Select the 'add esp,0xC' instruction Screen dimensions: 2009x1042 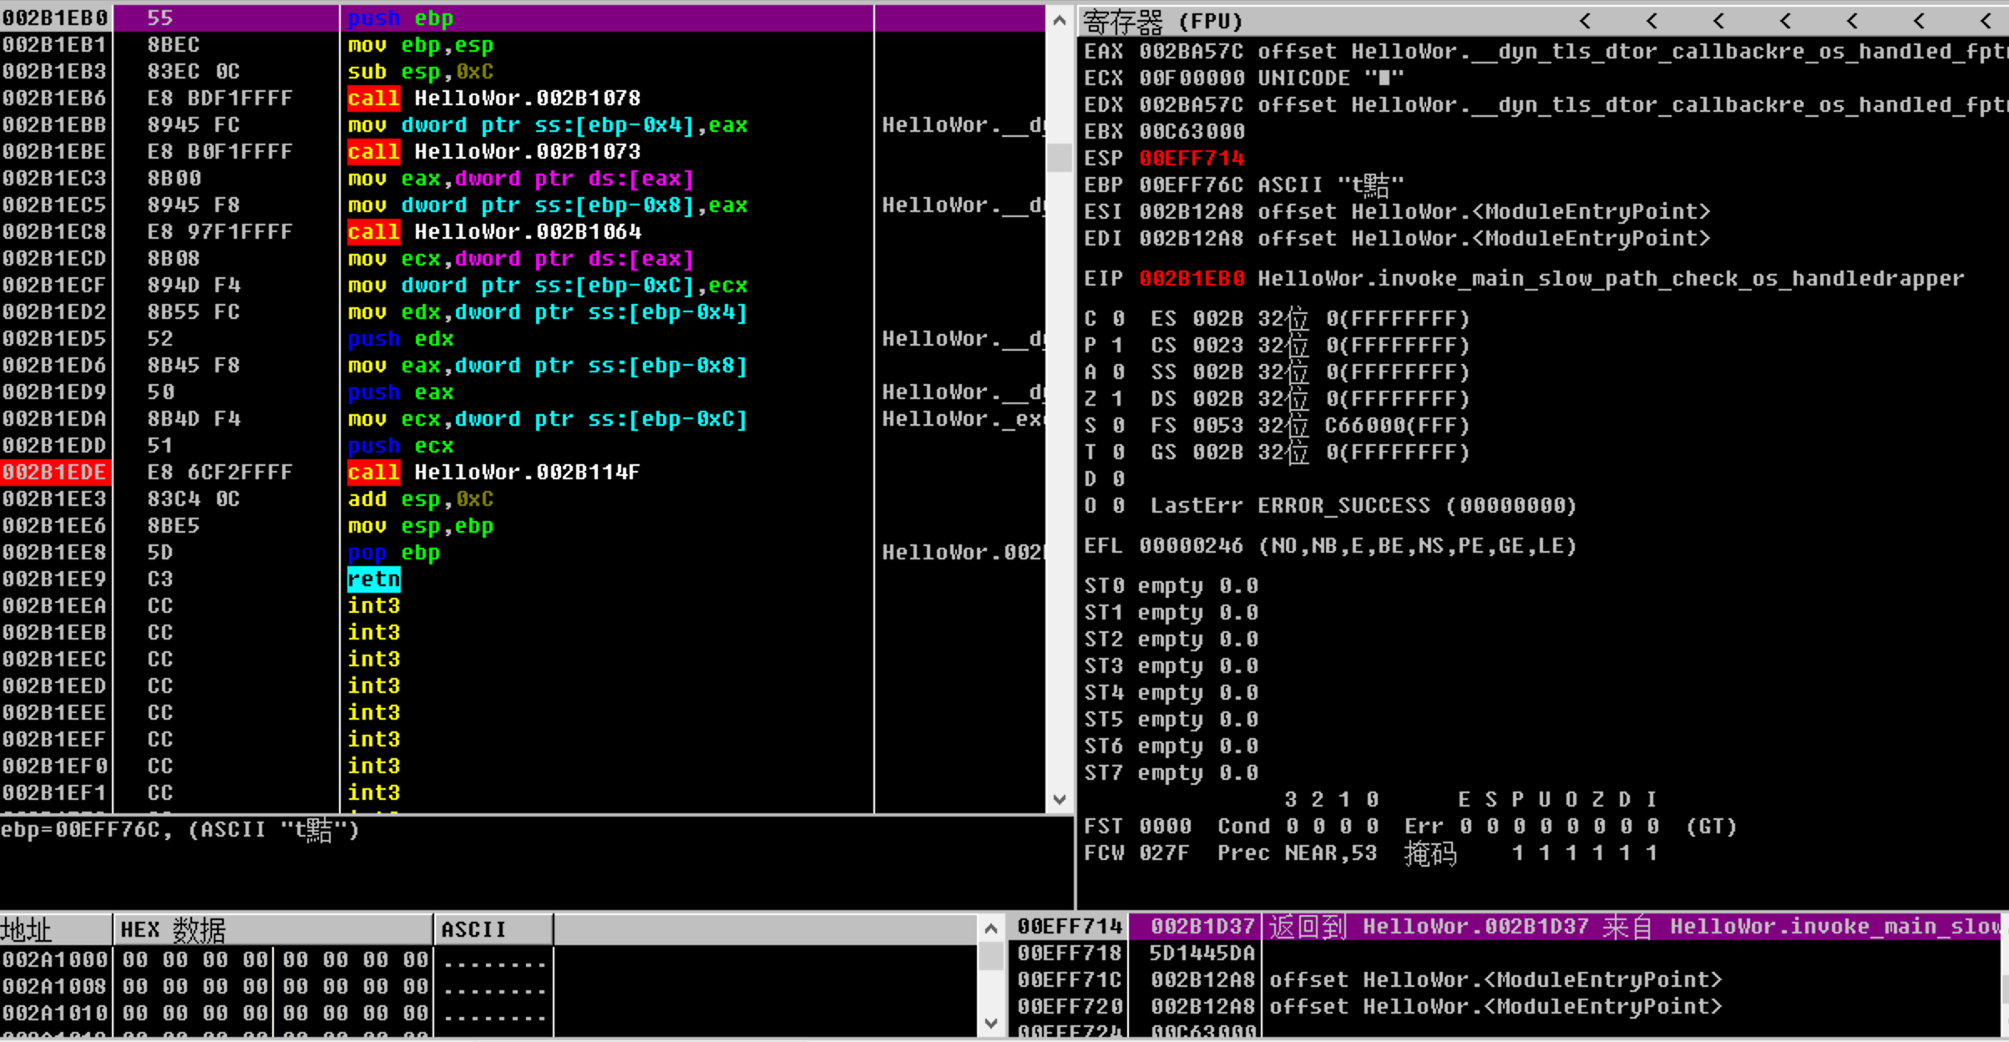pyautogui.click(x=421, y=498)
